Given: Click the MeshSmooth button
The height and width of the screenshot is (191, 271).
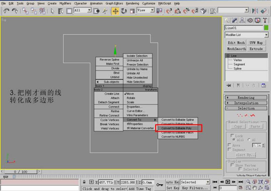Looking at the screenshot, I should (x=236, y=49).
